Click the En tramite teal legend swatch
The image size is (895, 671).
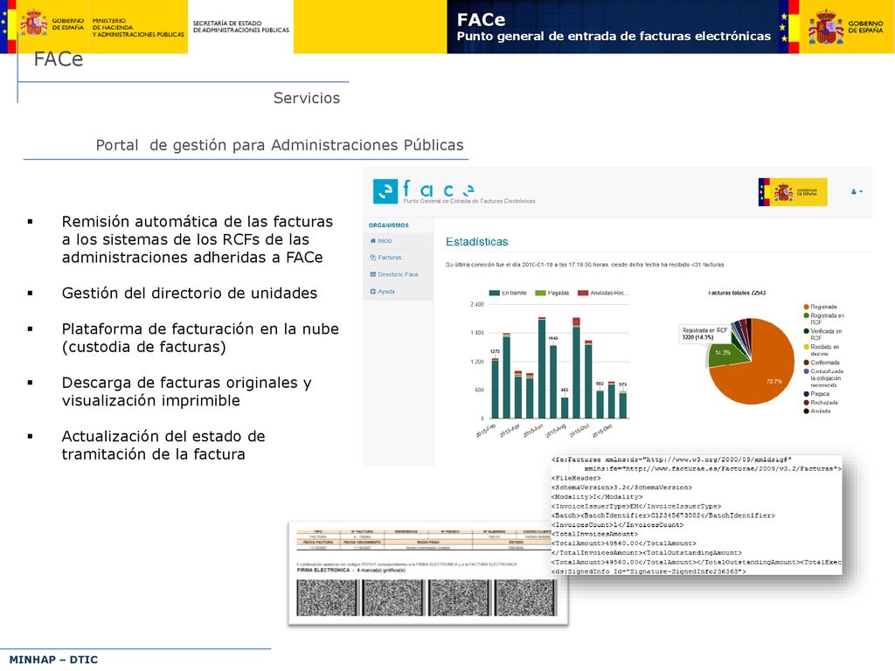pos(495,294)
